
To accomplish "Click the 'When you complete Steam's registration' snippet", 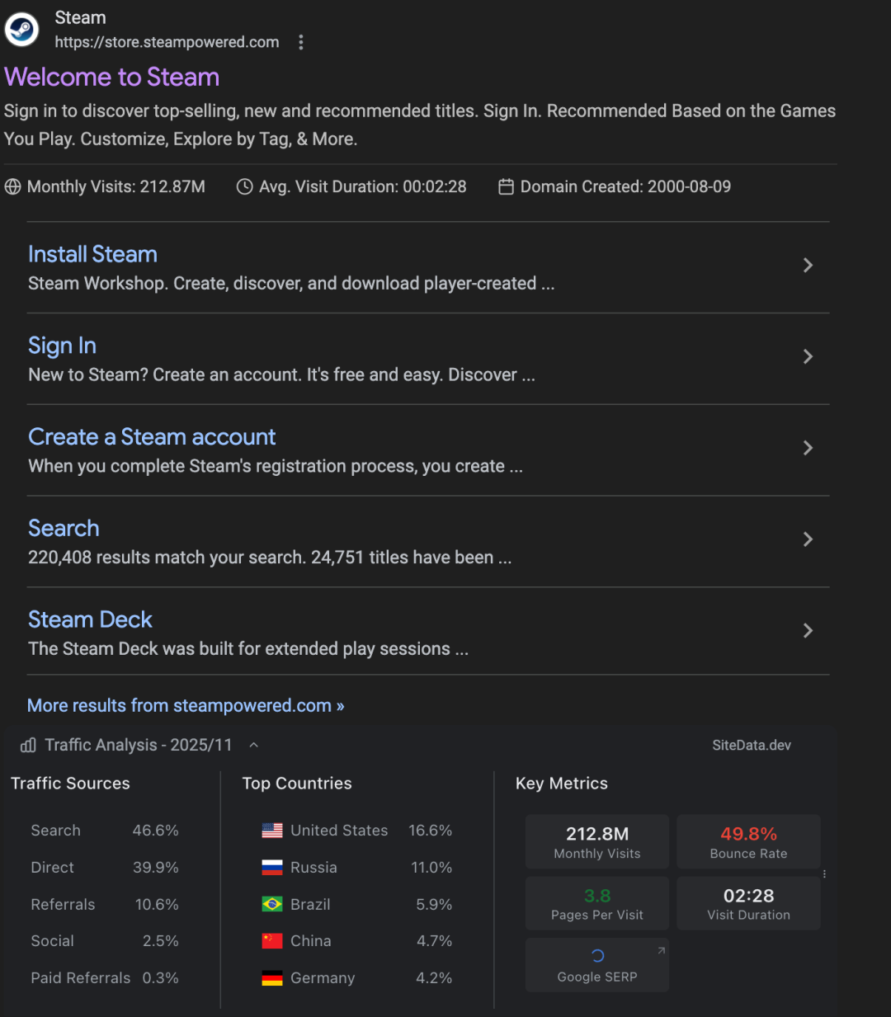I will click(276, 467).
